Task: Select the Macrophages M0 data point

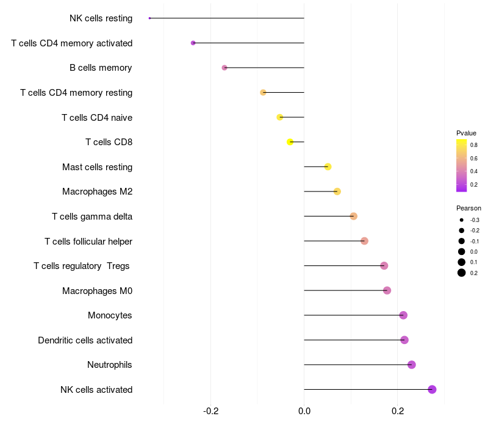Action: (387, 290)
